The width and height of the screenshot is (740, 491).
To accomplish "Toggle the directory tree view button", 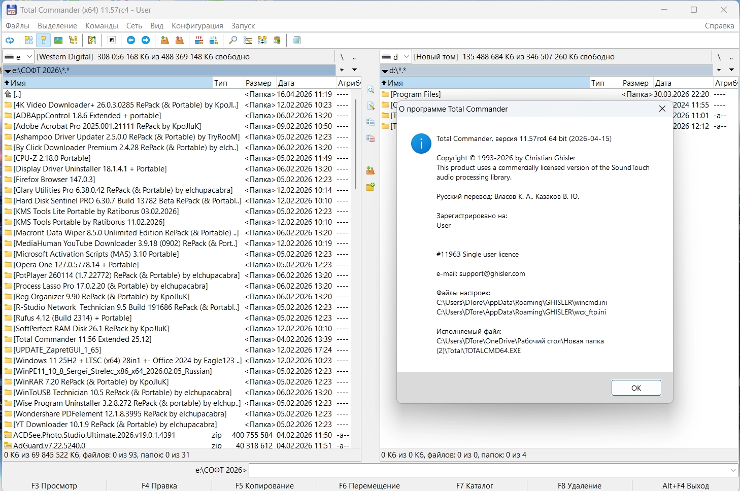I will [x=73, y=41].
